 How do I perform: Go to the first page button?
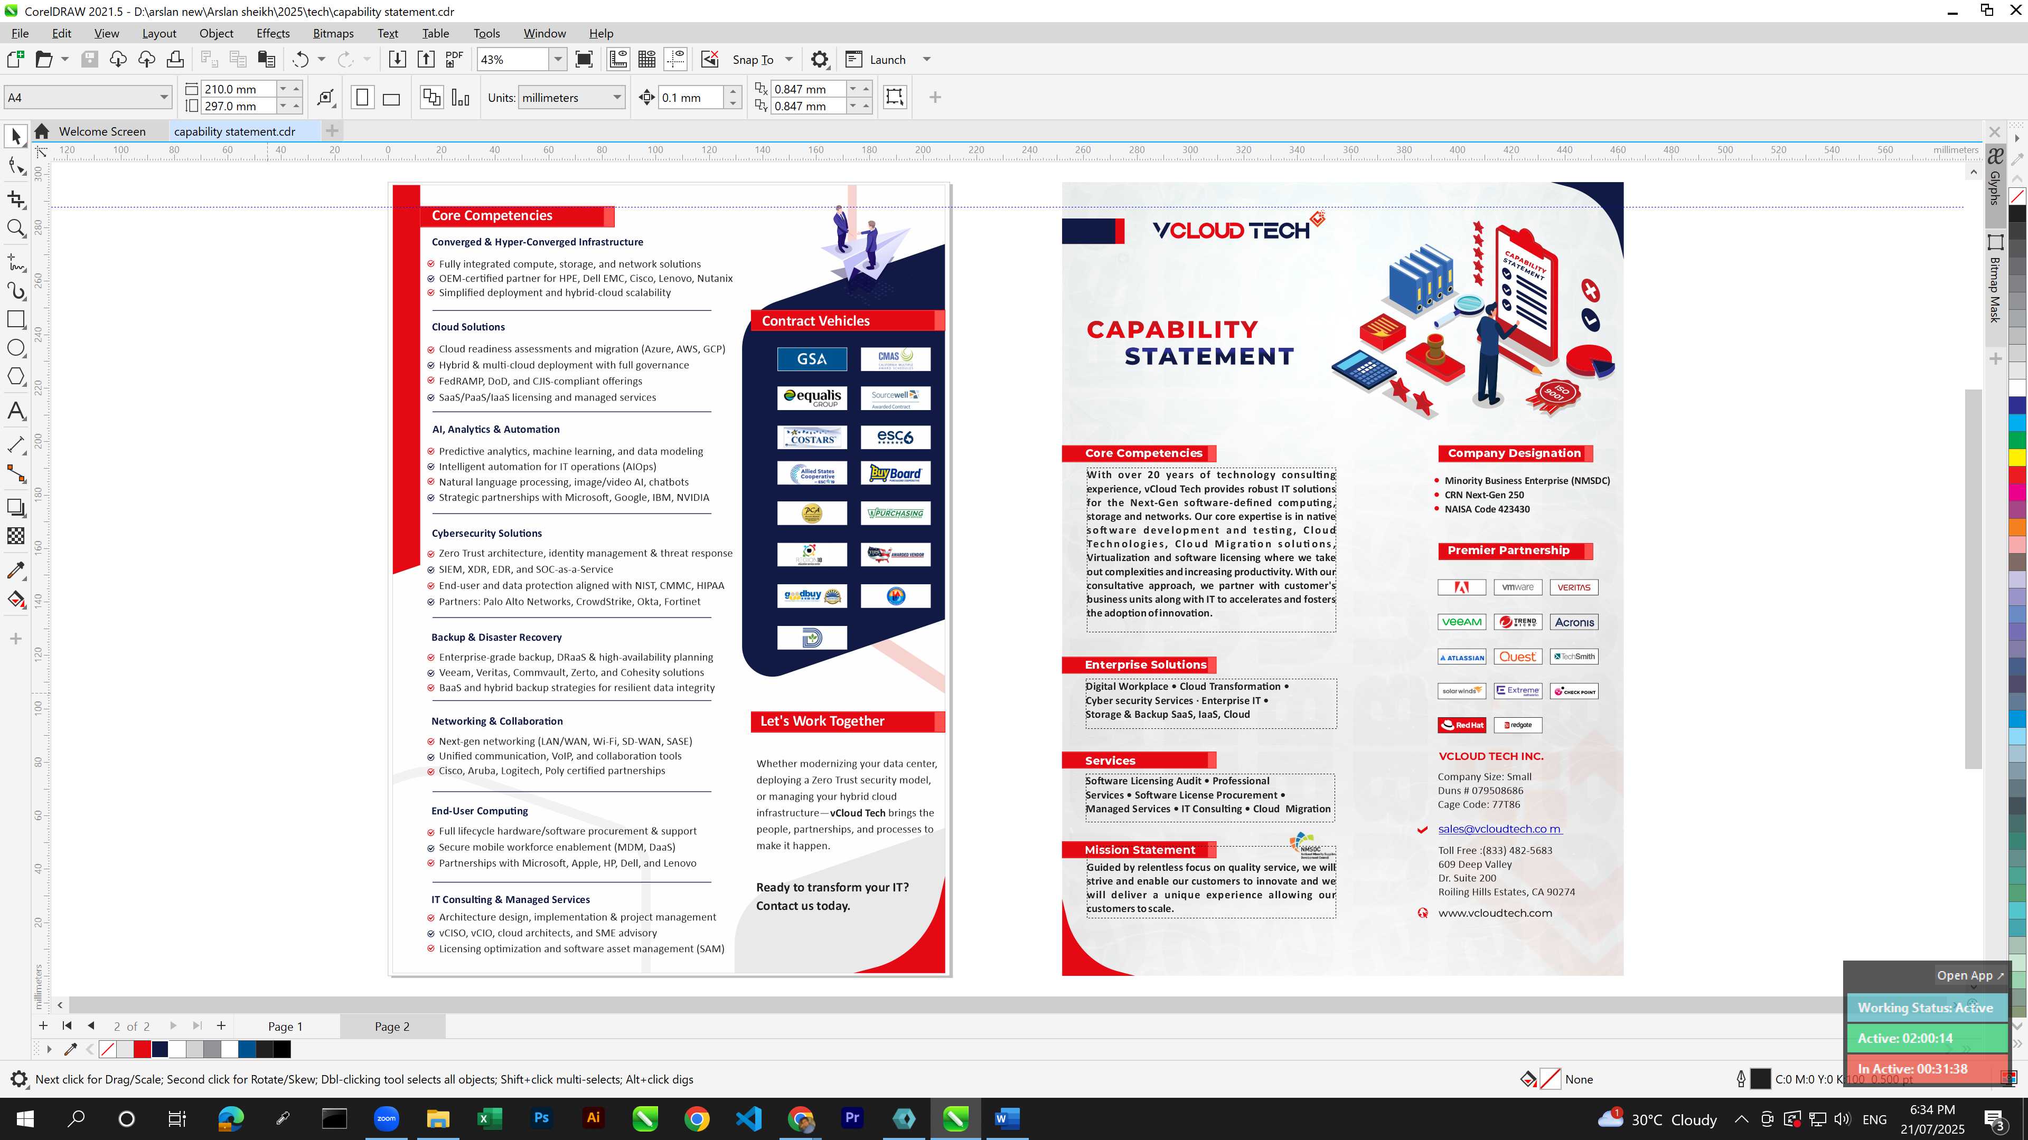pos(67,1026)
